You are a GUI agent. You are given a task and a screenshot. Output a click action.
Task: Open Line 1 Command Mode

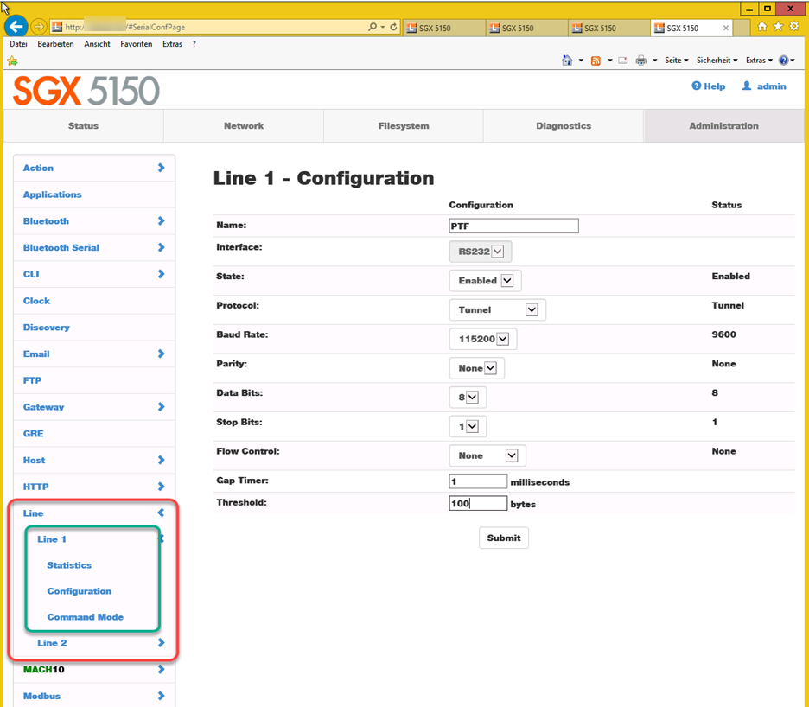pos(85,617)
